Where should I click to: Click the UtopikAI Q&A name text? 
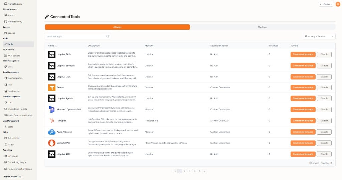tap(63, 77)
